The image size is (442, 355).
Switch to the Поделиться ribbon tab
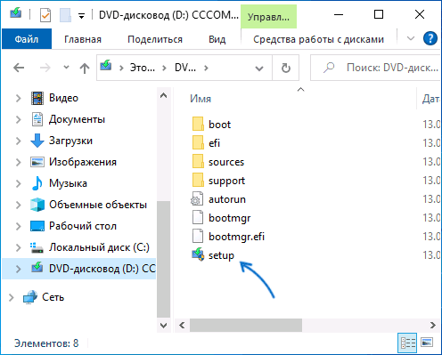(x=155, y=39)
